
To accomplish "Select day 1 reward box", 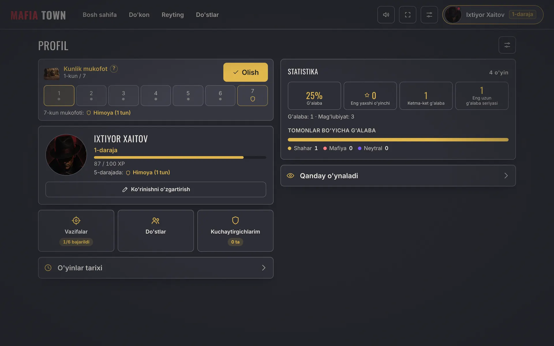I will 59,95.
